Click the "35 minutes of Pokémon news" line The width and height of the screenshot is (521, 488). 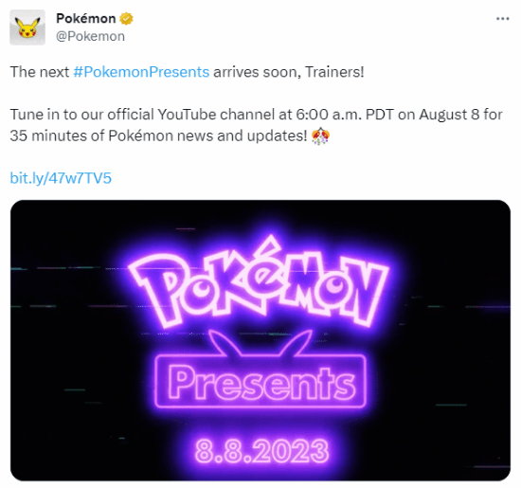[x=112, y=136]
